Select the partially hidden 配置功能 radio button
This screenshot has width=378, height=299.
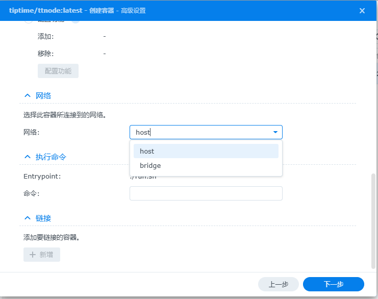click(x=29, y=22)
